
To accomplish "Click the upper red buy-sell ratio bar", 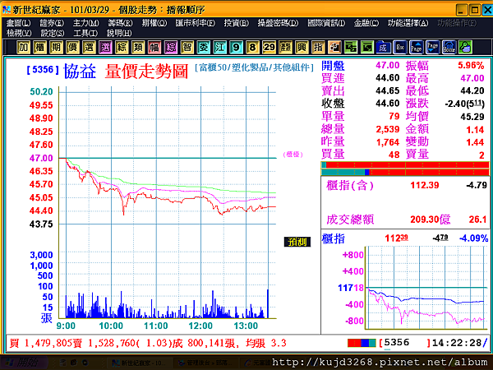I will click(x=405, y=165).
